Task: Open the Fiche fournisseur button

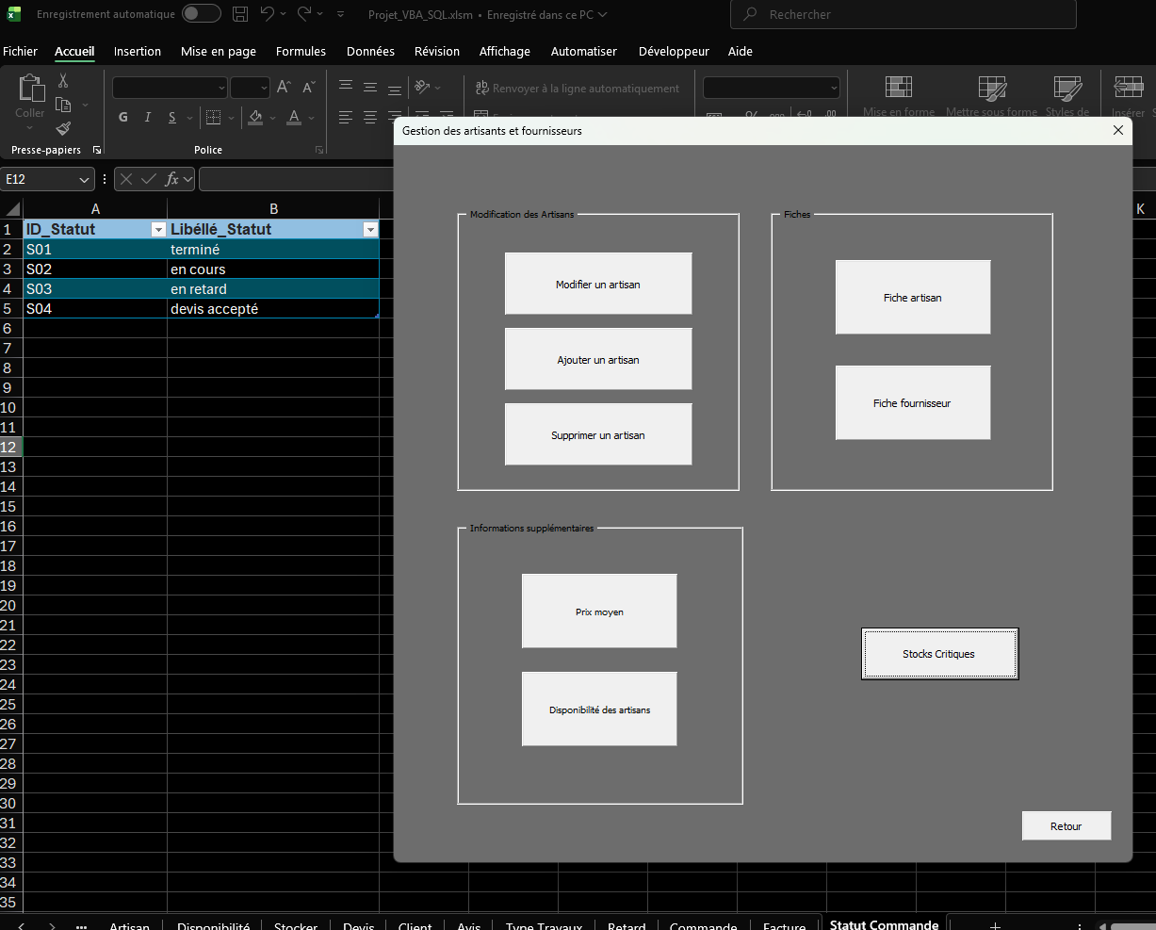Action: tap(912, 403)
